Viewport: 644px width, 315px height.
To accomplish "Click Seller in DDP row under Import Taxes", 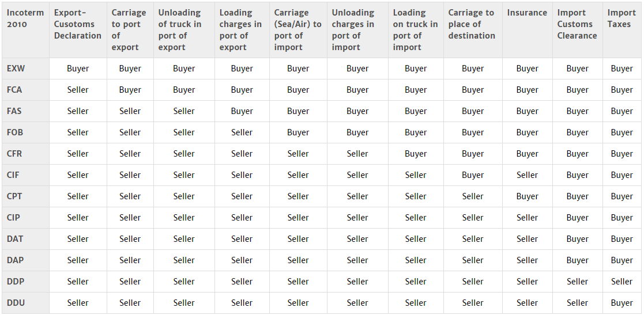I will click(x=622, y=282).
